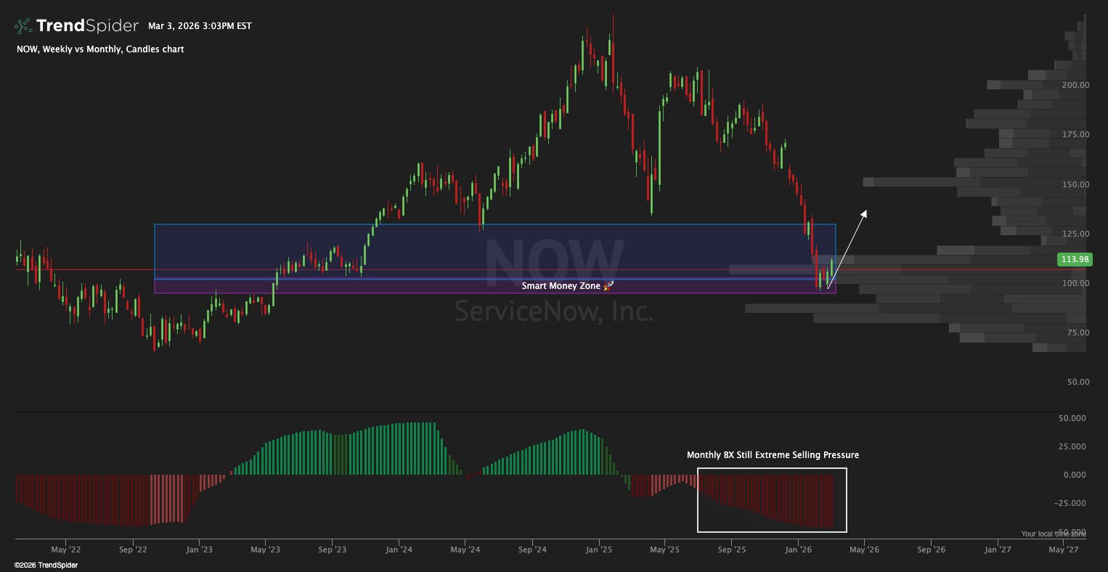Select the -25.000 indicator axis value

tap(1072, 503)
